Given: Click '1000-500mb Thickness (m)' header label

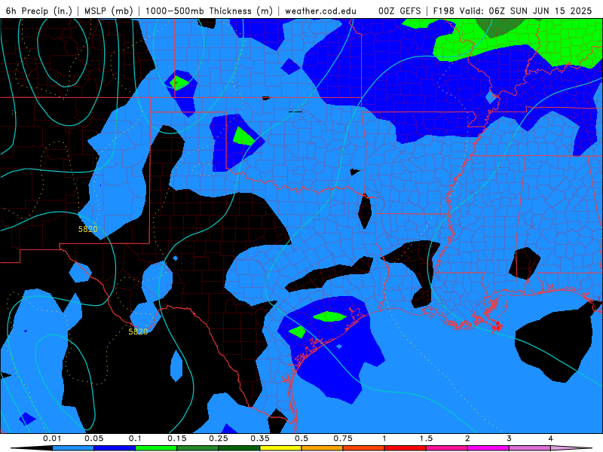Looking at the screenshot, I should click(x=209, y=11).
